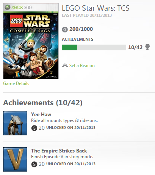Open the LEGO Star Wars cover art
Screen dimensions: 155x175
tap(31, 41)
